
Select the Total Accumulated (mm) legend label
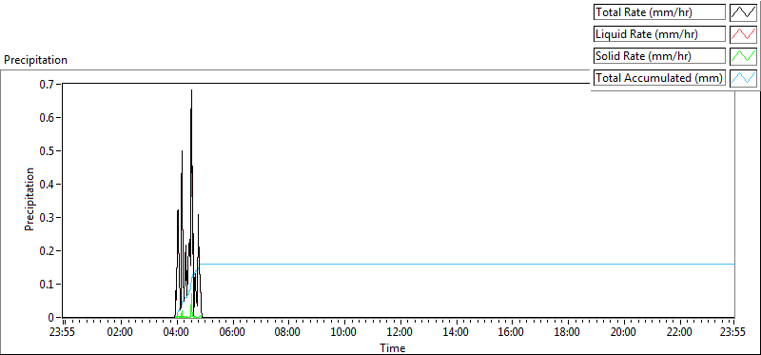(659, 78)
